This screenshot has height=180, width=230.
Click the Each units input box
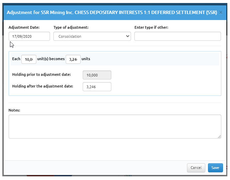[x=29, y=59]
